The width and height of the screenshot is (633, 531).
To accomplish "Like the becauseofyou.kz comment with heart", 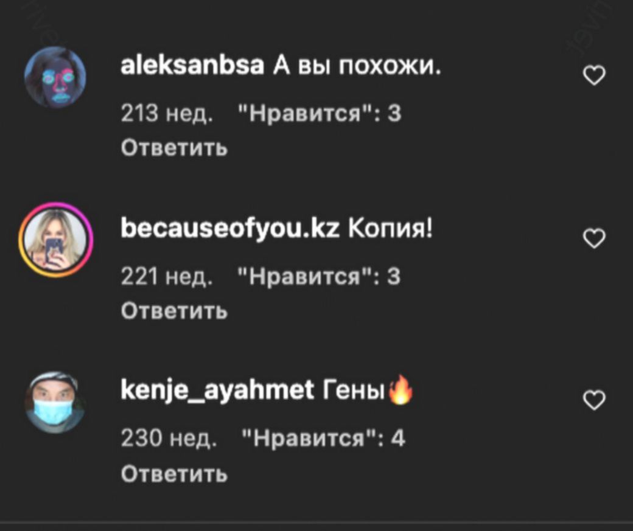I will click(594, 238).
